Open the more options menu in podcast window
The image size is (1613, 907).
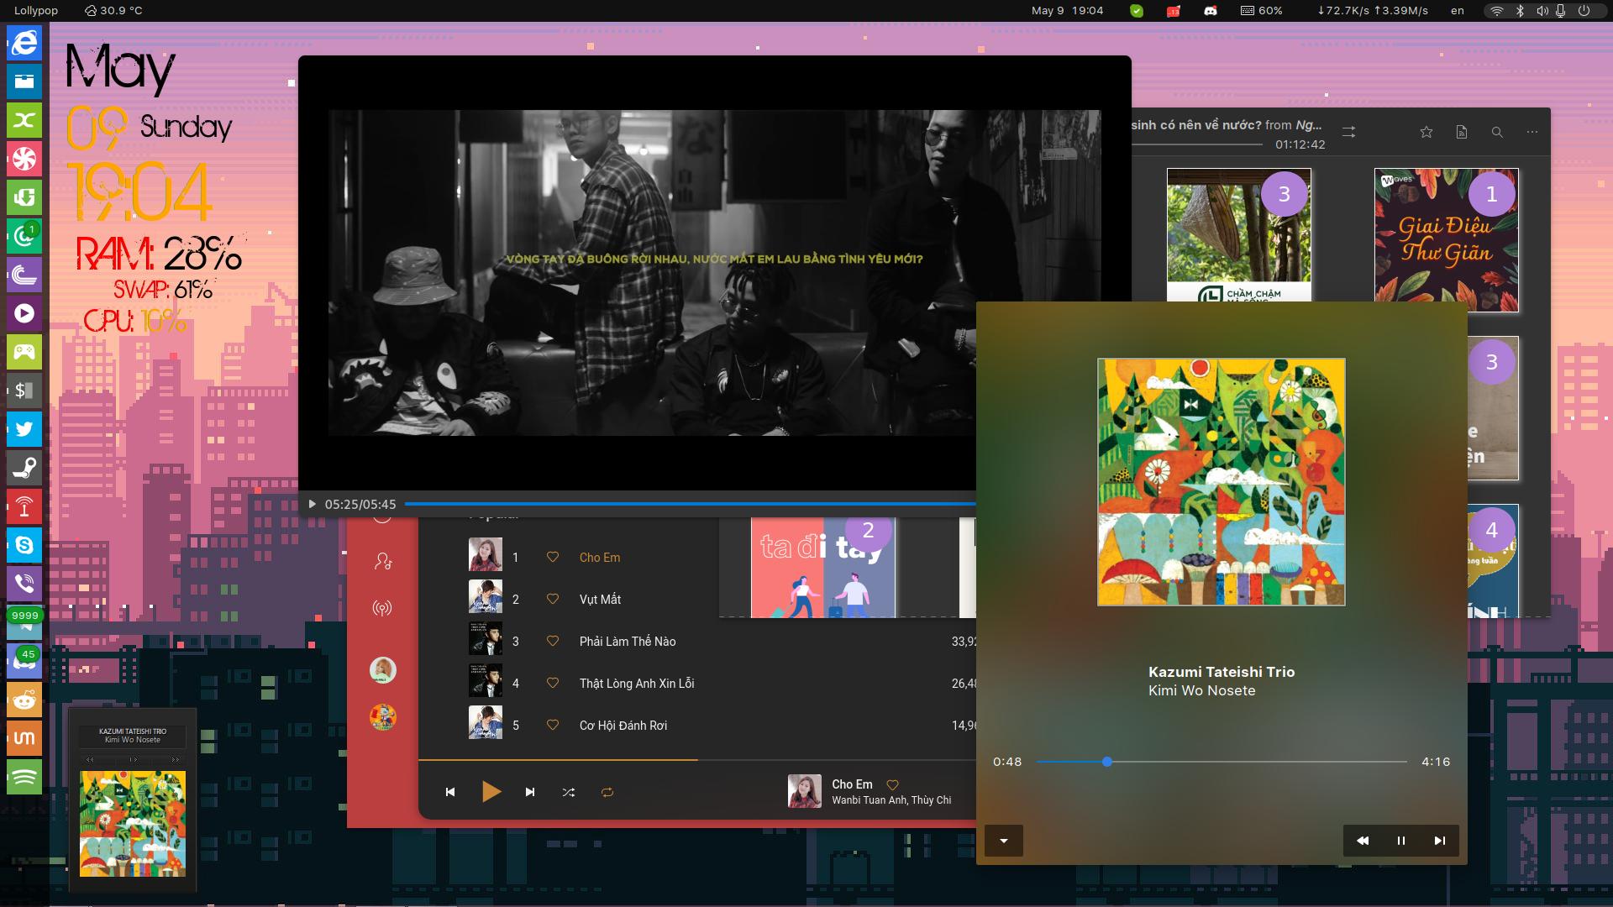pos(1532,132)
